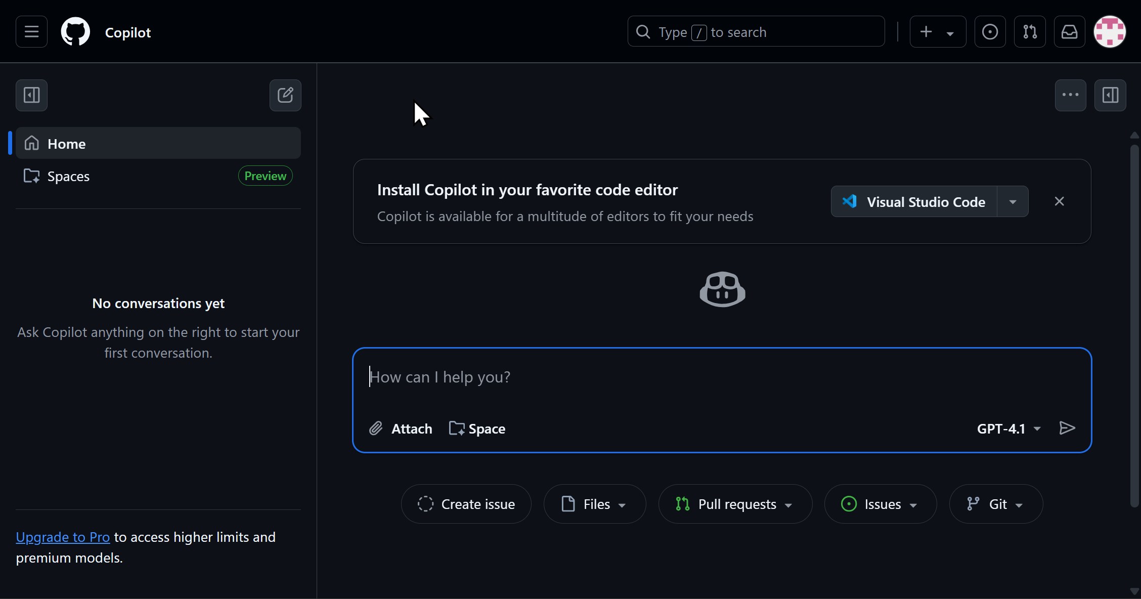Open the conversation options ellipsis menu
1141x599 pixels.
[x=1070, y=95]
